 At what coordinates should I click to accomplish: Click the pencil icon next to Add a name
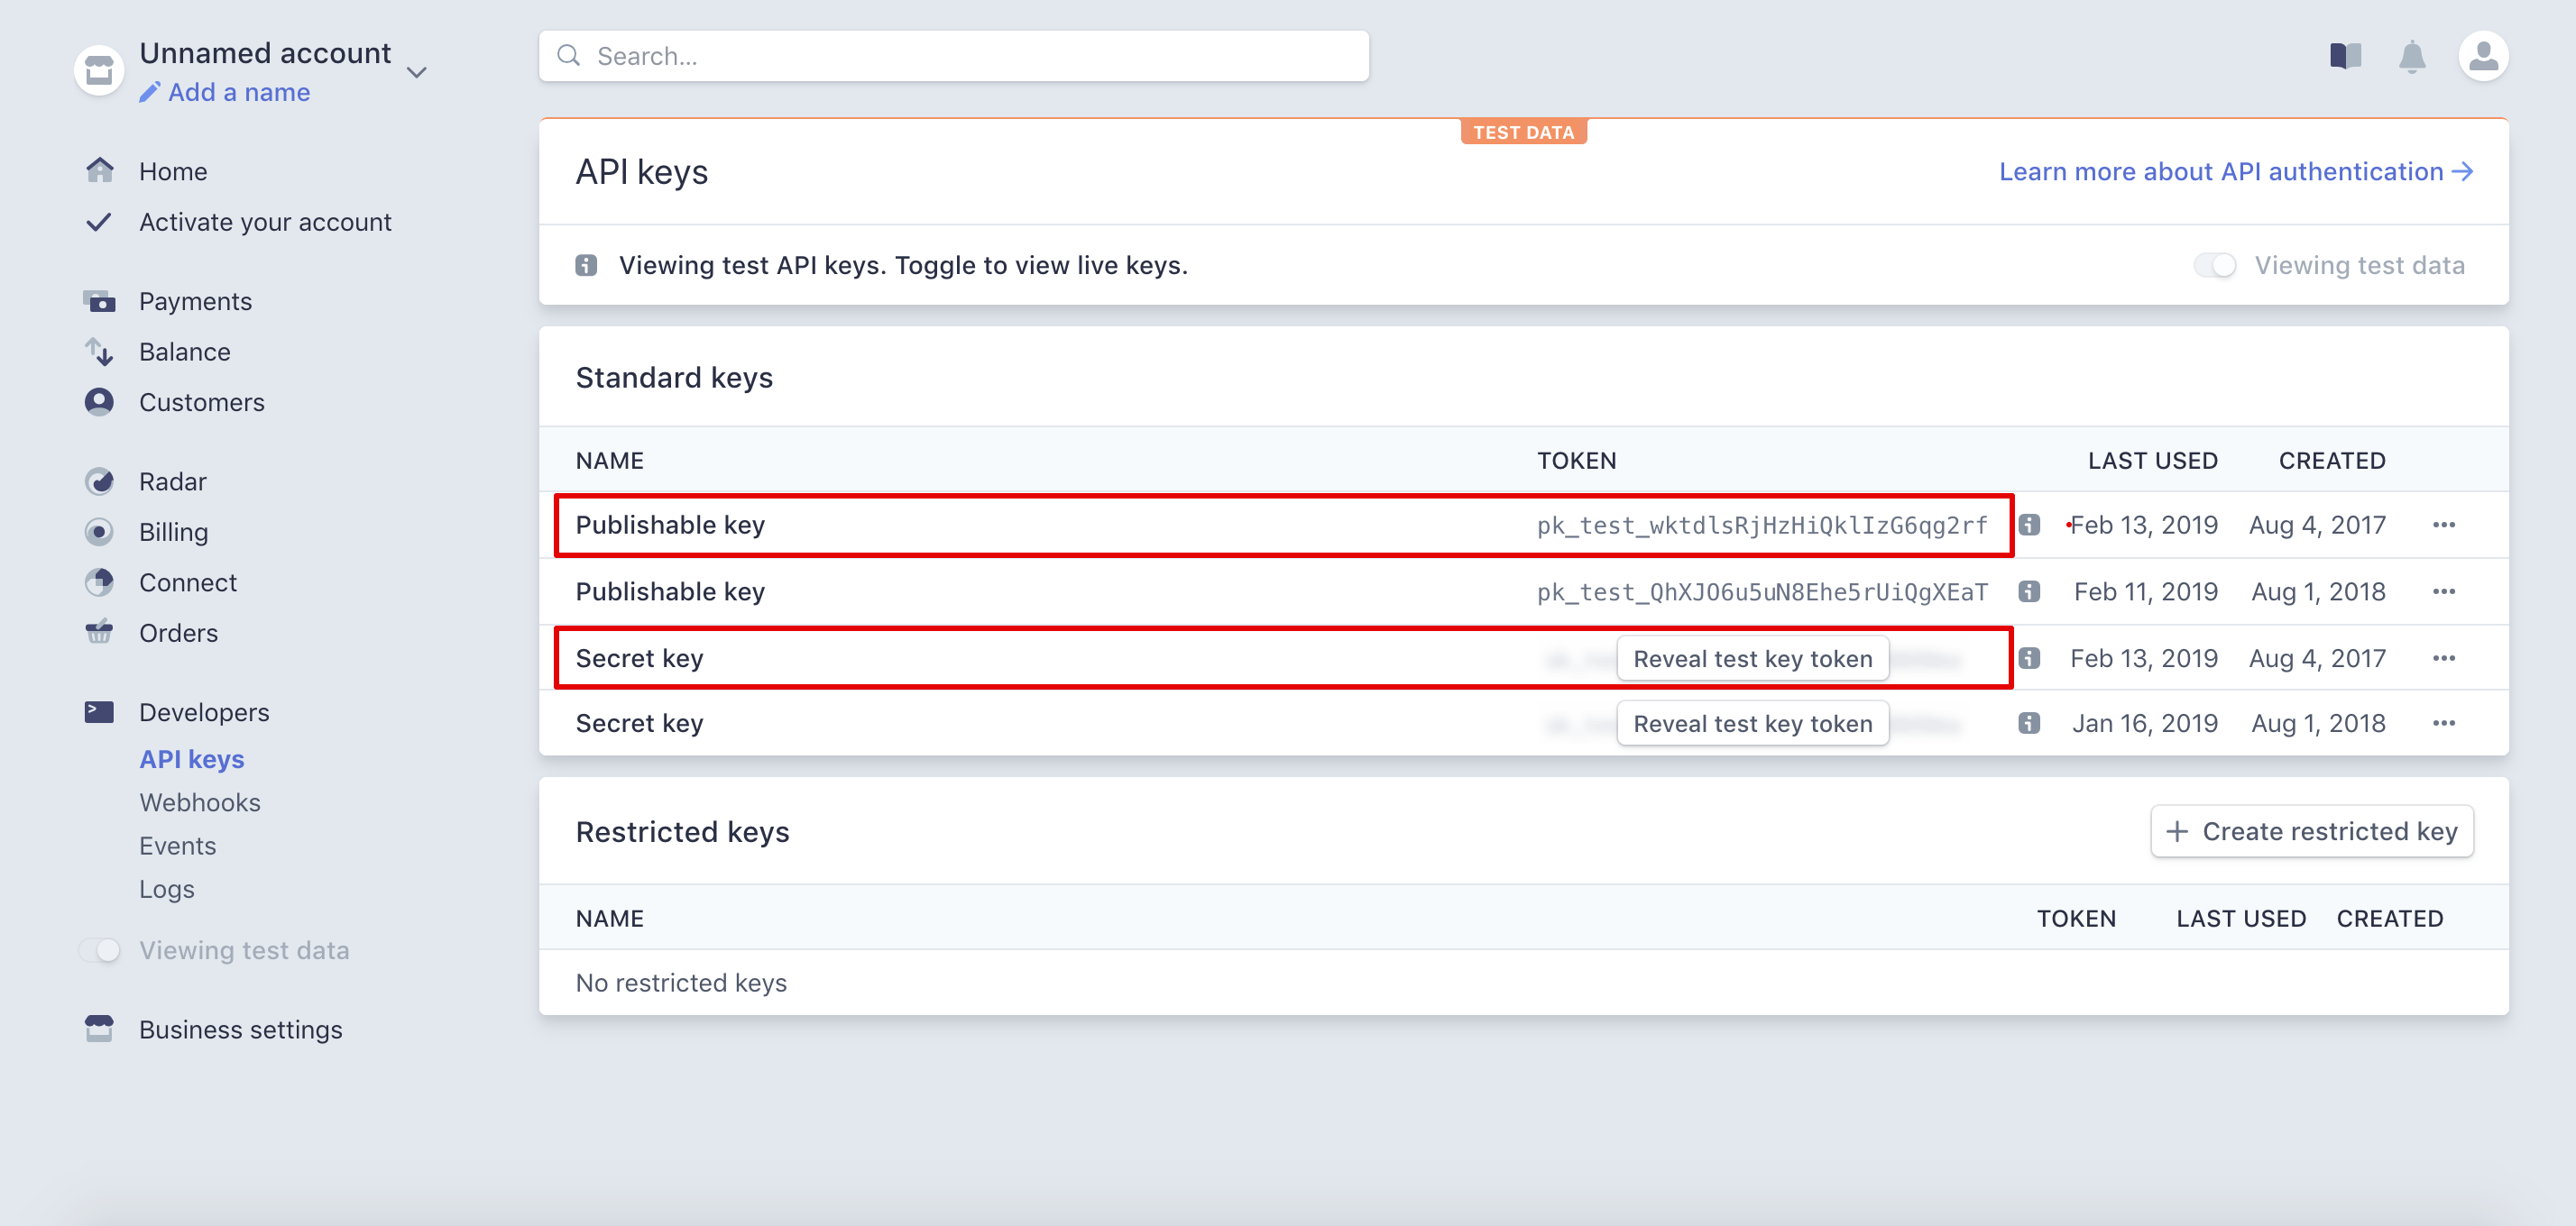150,92
